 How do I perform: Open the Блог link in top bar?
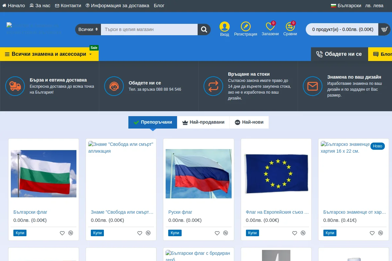coord(159,6)
